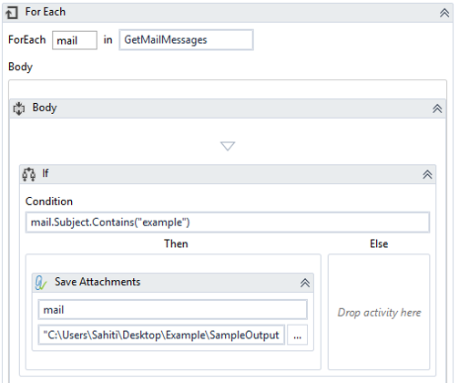
Task: Click the Body sequence icon
Action: click(19, 109)
